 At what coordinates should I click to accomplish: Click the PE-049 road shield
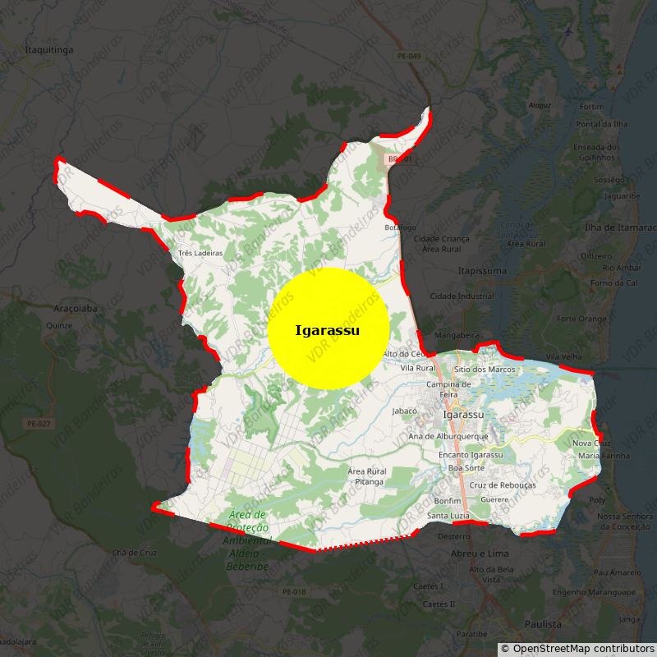pos(408,56)
